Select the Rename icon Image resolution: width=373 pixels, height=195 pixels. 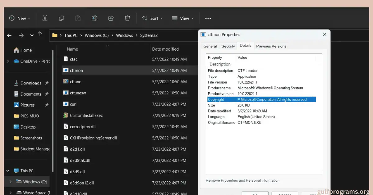point(94,18)
